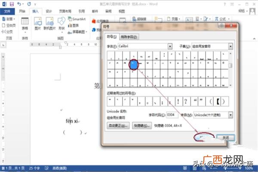This screenshot has width=258, height=172.
Task: Pick the recent left quotation mark symbol
Action: click(195, 101)
